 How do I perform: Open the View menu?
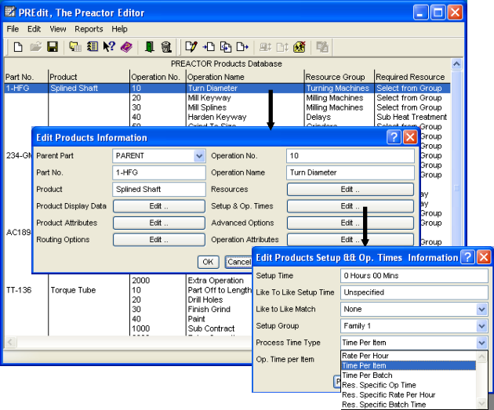(x=58, y=29)
